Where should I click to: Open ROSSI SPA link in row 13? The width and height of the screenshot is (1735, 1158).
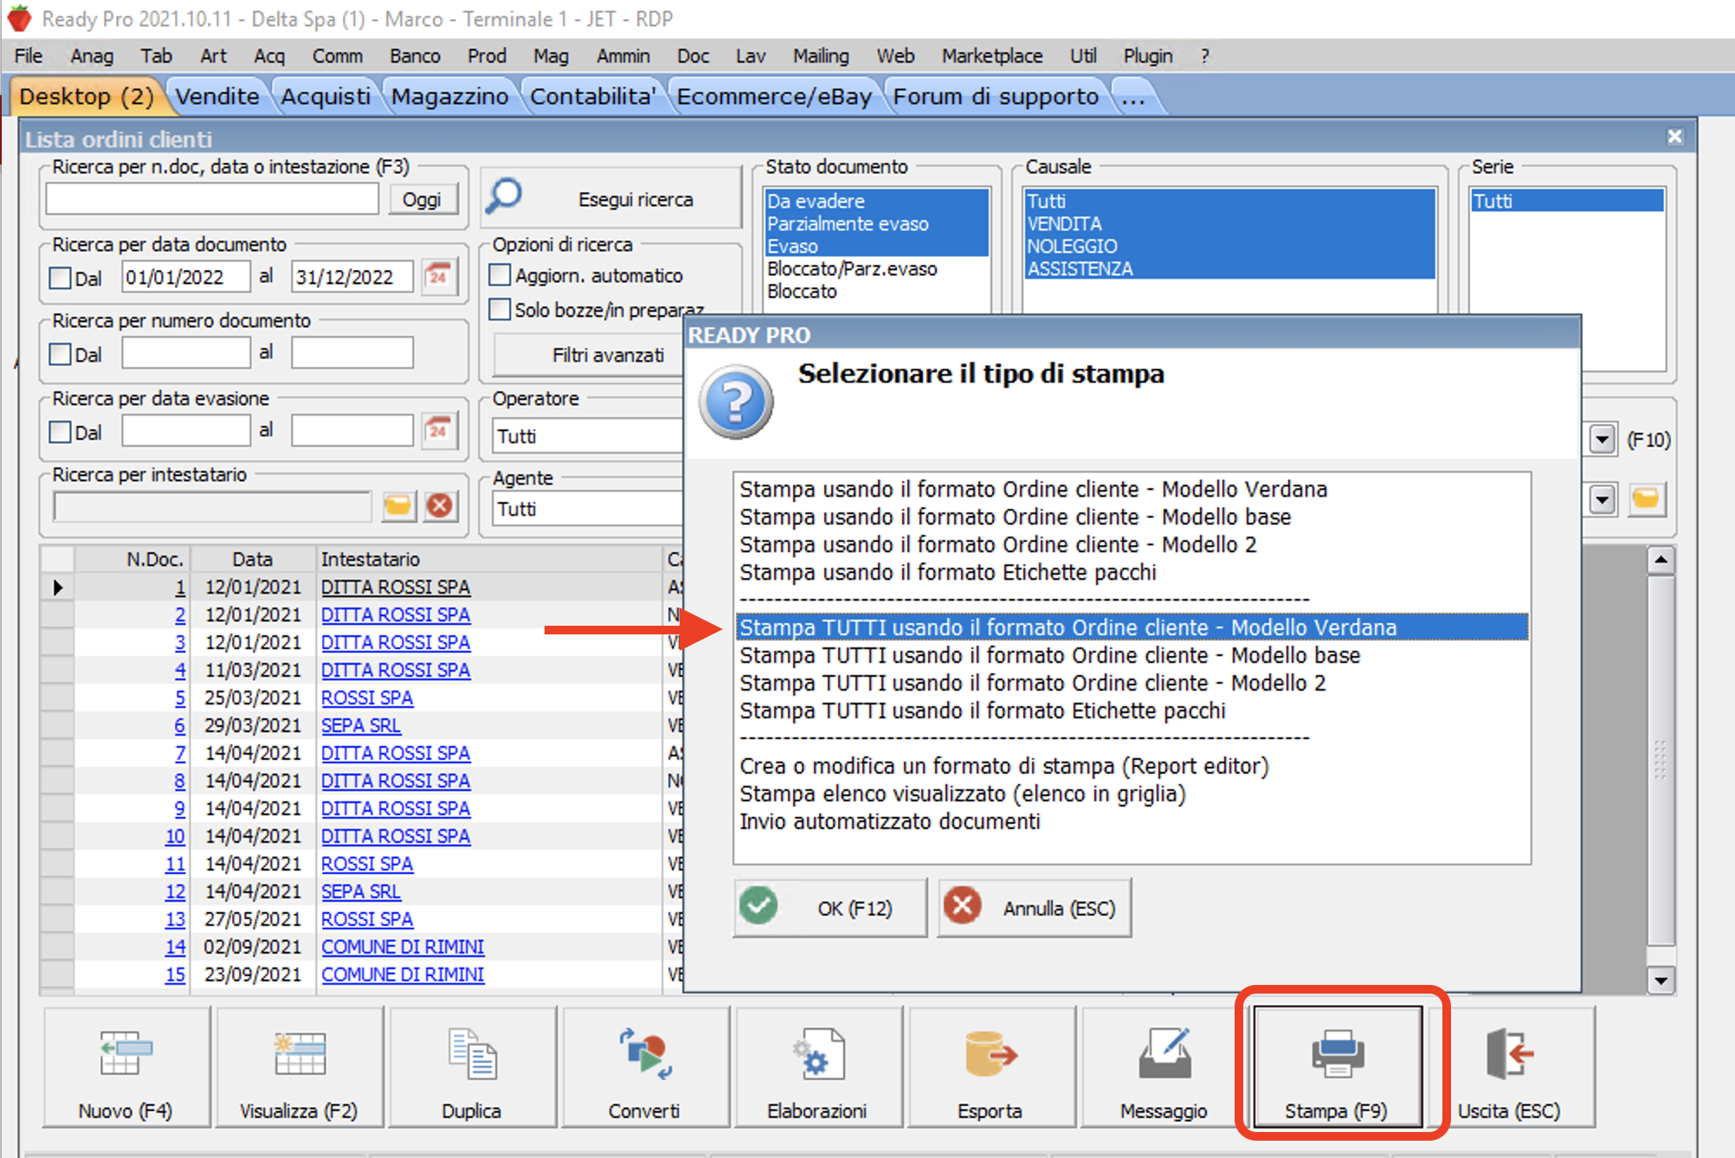[x=367, y=919]
